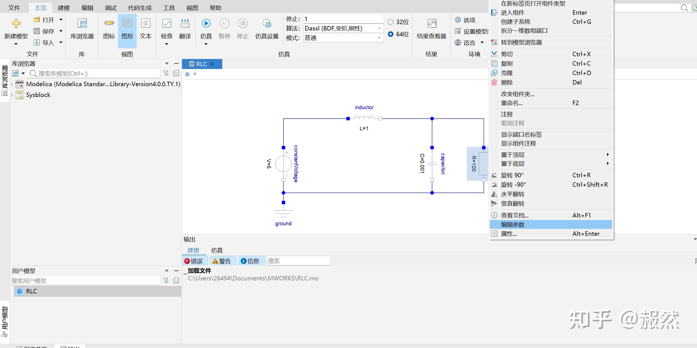This screenshot has height=348, width=697.
Task: Open the 打开 dropdown arrow
Action: pos(61,20)
